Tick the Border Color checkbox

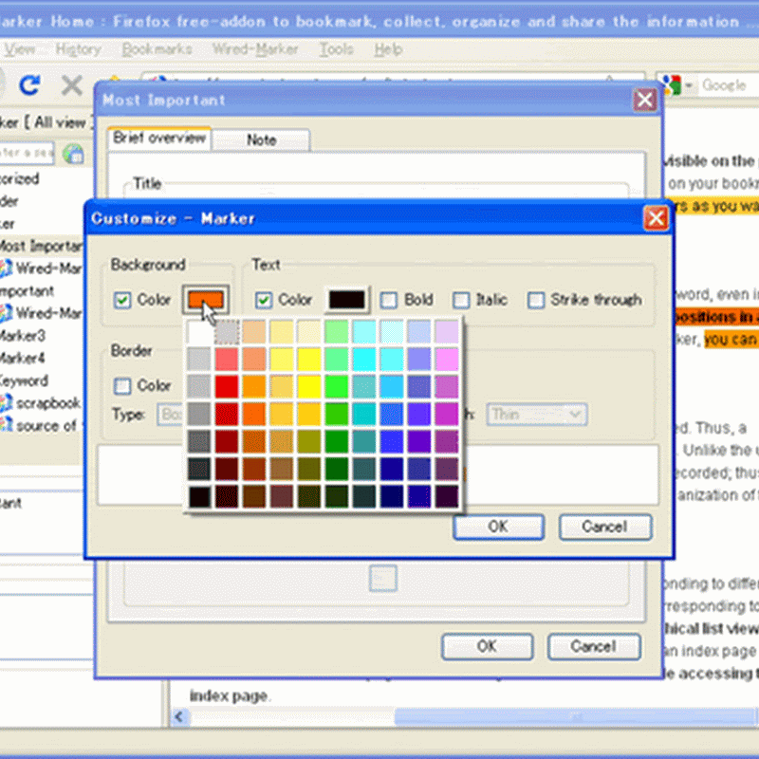[122, 386]
